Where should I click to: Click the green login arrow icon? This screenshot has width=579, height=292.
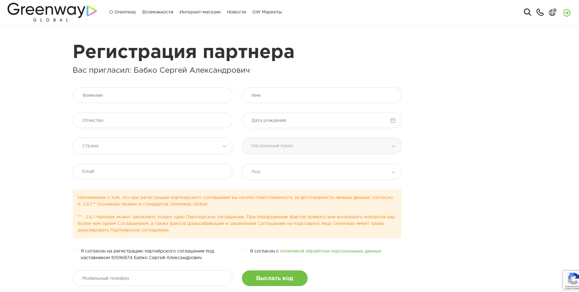coord(566,13)
